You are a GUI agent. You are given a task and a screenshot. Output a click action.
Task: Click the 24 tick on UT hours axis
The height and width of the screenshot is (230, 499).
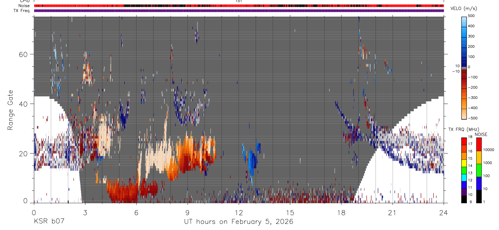click(444, 213)
